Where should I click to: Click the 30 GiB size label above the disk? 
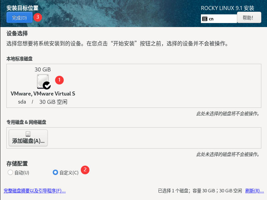coord(43,69)
